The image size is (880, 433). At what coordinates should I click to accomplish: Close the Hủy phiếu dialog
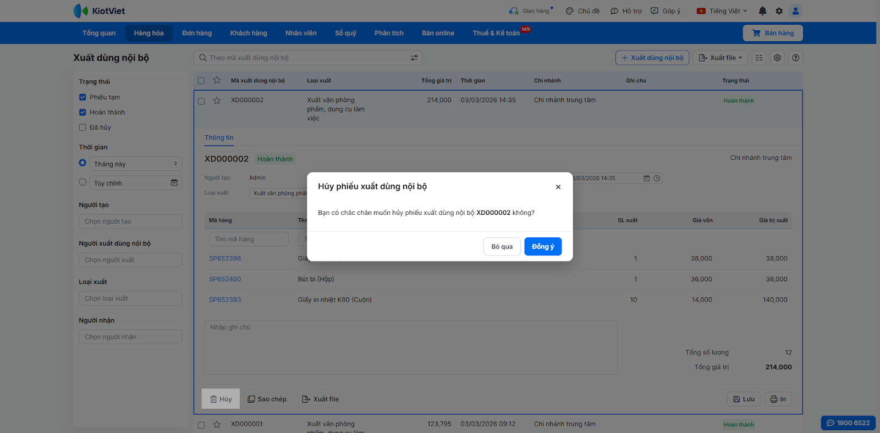[558, 187]
